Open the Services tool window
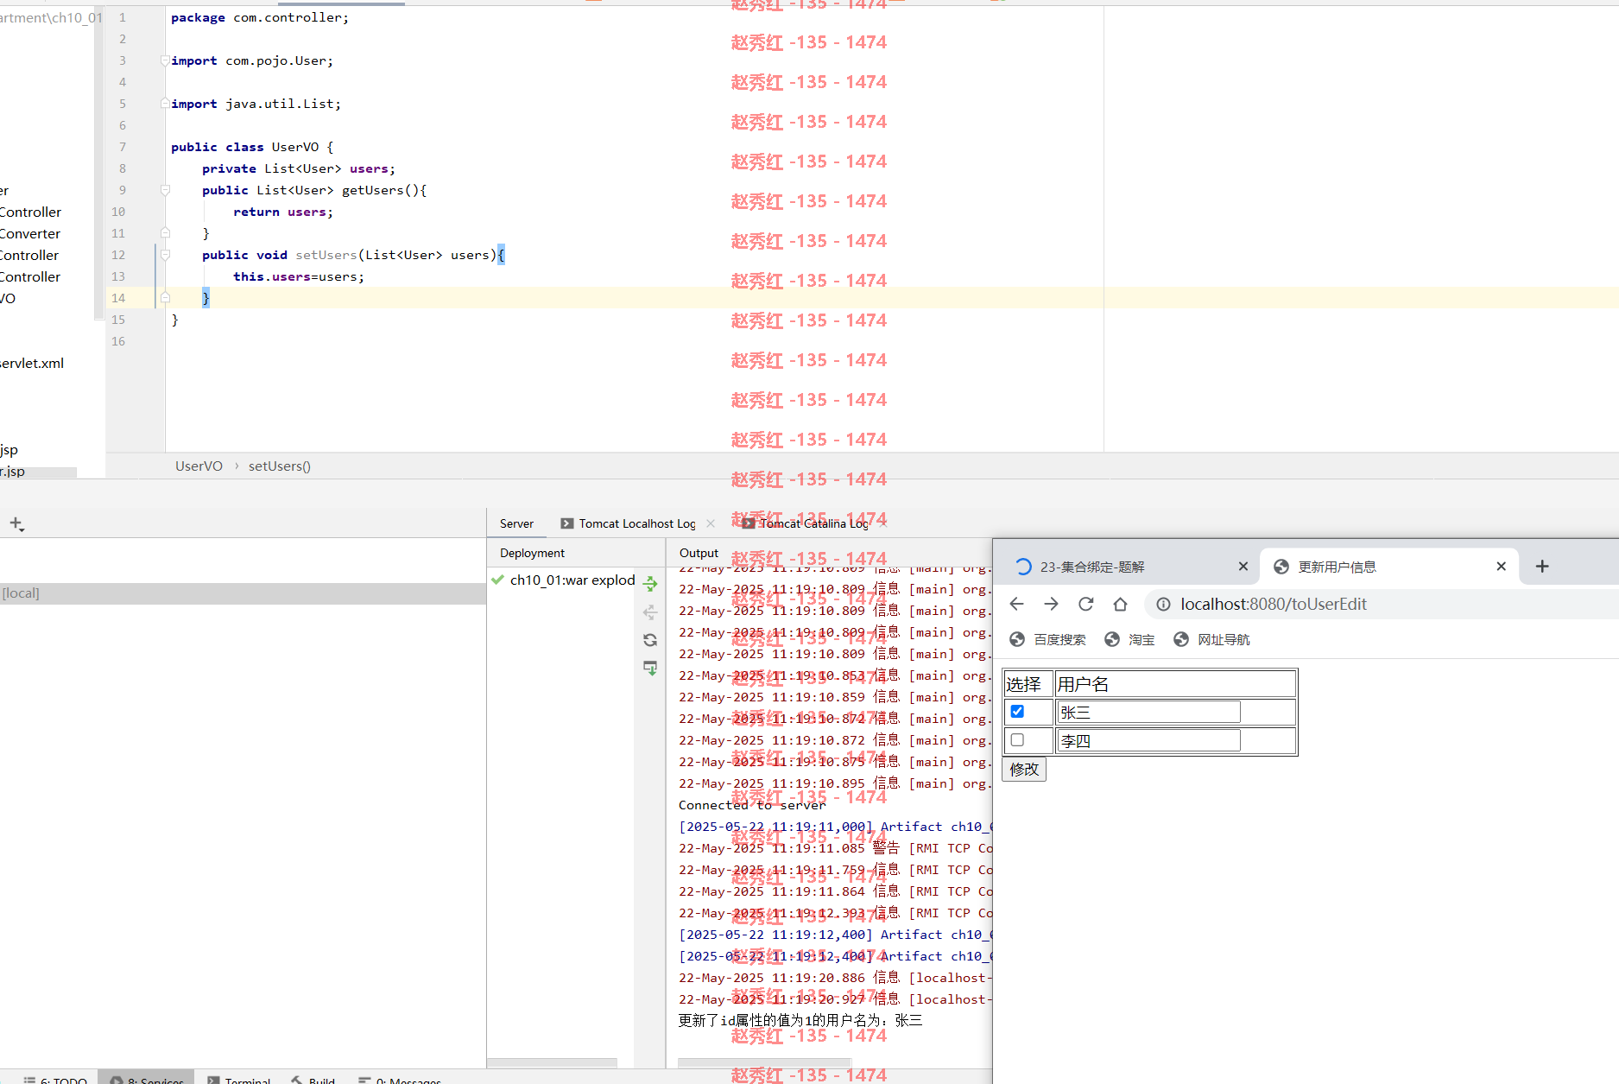Image resolution: width=1619 pixels, height=1084 pixels. [147, 1079]
